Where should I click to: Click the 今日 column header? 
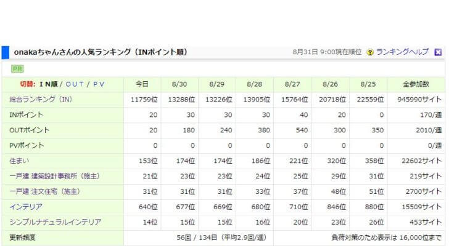[142, 84]
